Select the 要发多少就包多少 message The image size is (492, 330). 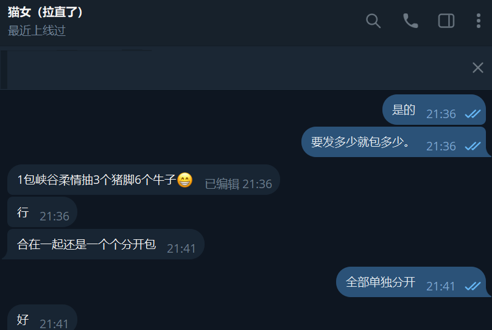click(x=395, y=142)
